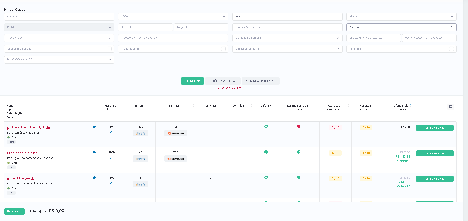Click the Semrush badge under value 61
This screenshot has width=468, height=221.
click(176, 133)
